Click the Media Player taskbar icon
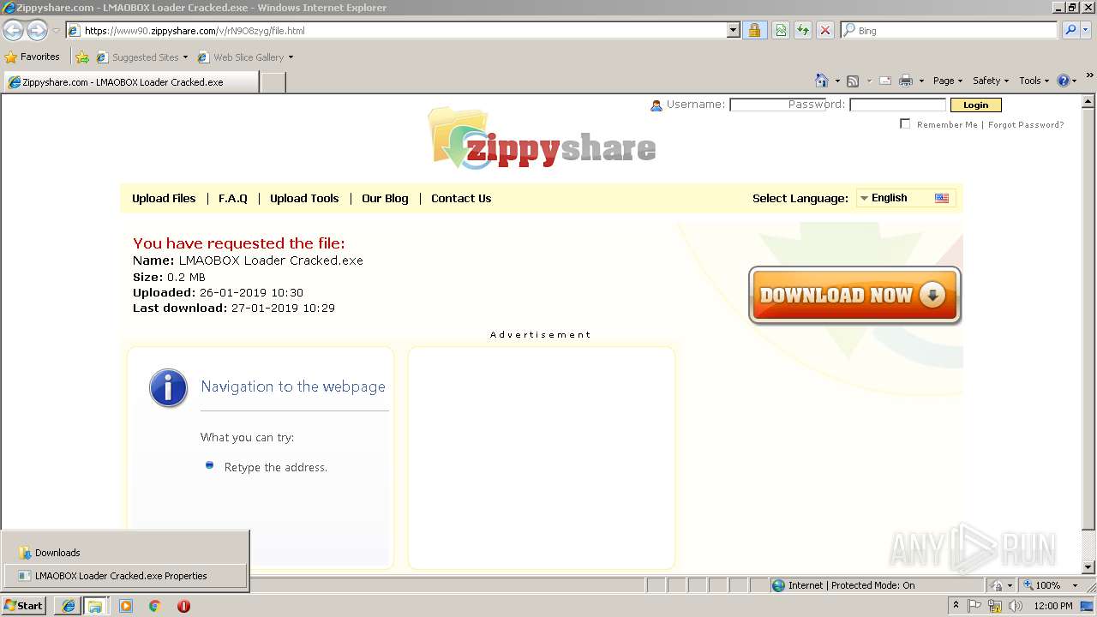 (x=126, y=606)
